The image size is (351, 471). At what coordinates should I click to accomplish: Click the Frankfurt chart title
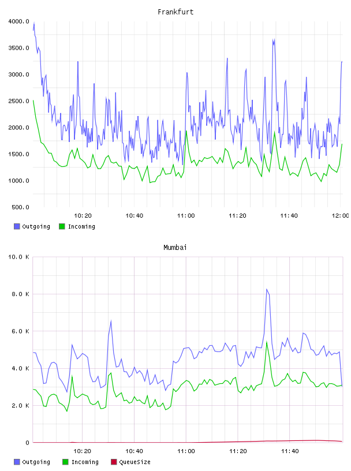(175, 12)
